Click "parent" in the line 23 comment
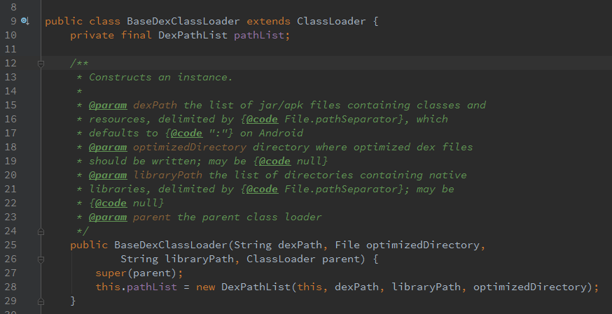This screenshot has height=314, width=612. coord(152,217)
